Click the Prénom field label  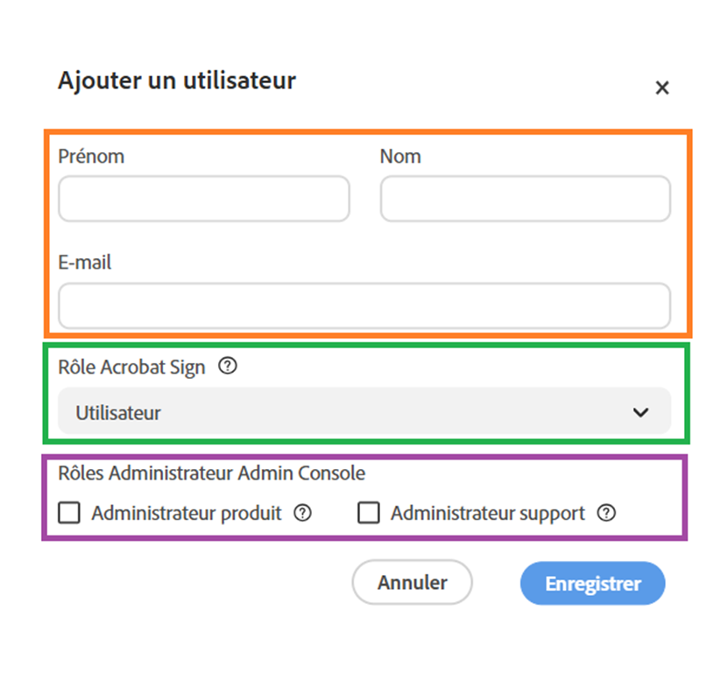91,157
